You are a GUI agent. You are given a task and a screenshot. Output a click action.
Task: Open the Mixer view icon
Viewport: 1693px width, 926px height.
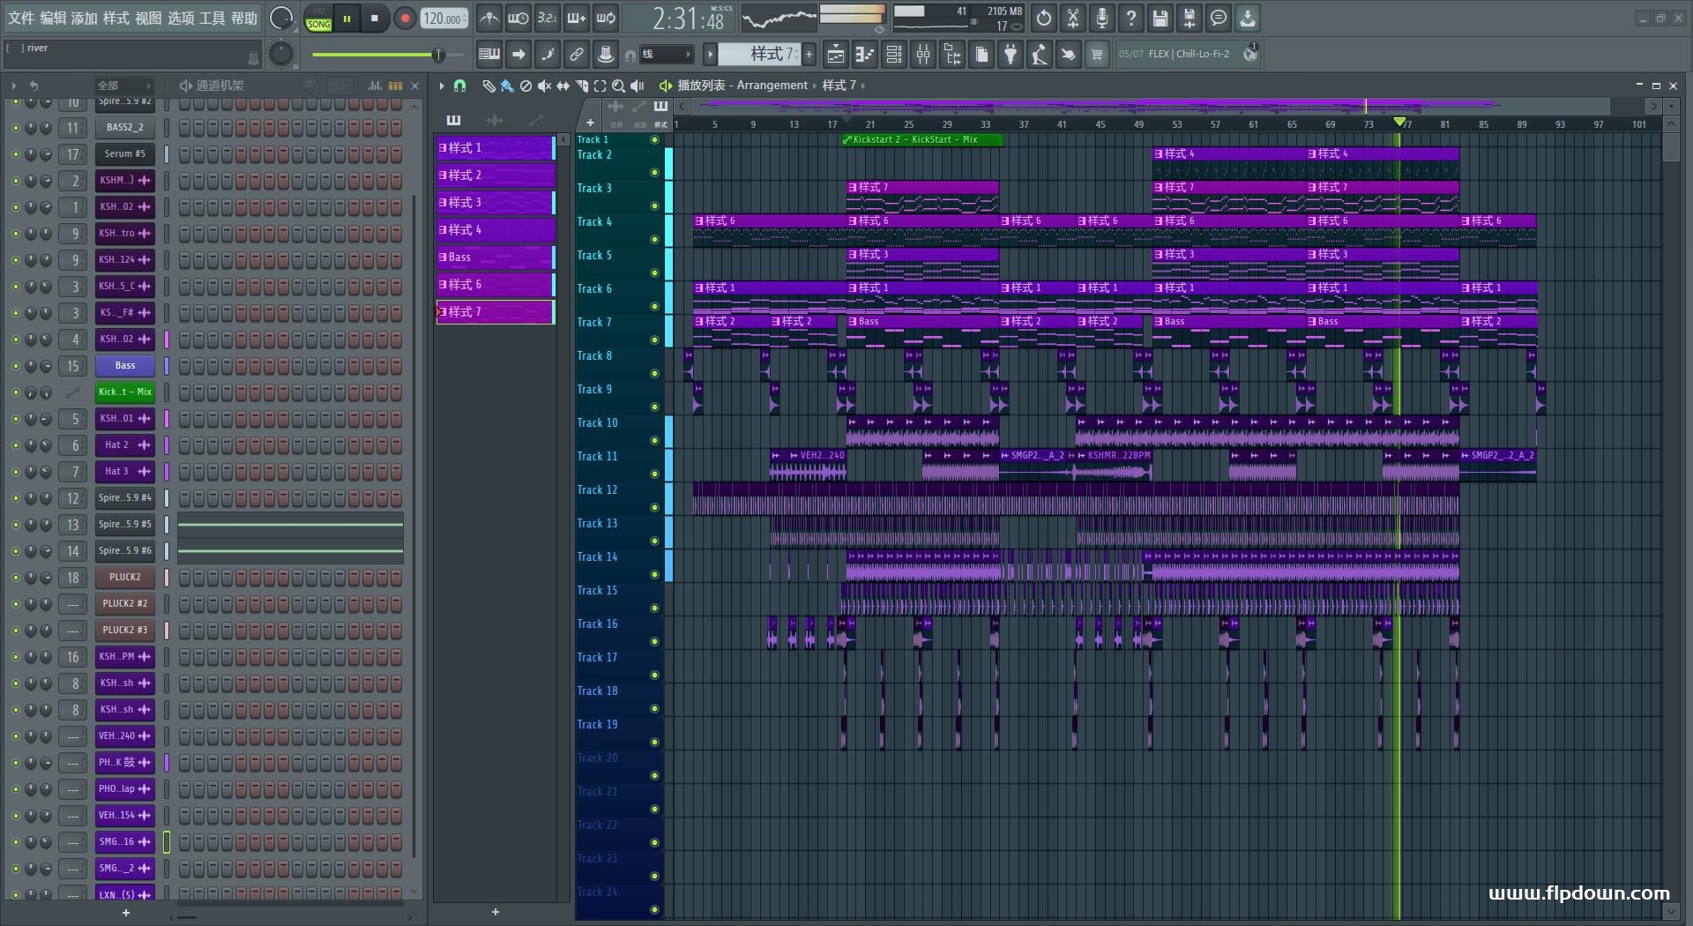tap(923, 54)
